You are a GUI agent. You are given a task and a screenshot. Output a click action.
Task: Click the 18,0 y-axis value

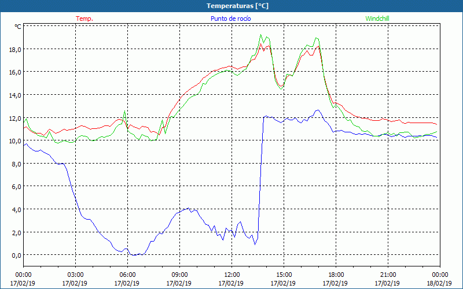pos(15,49)
